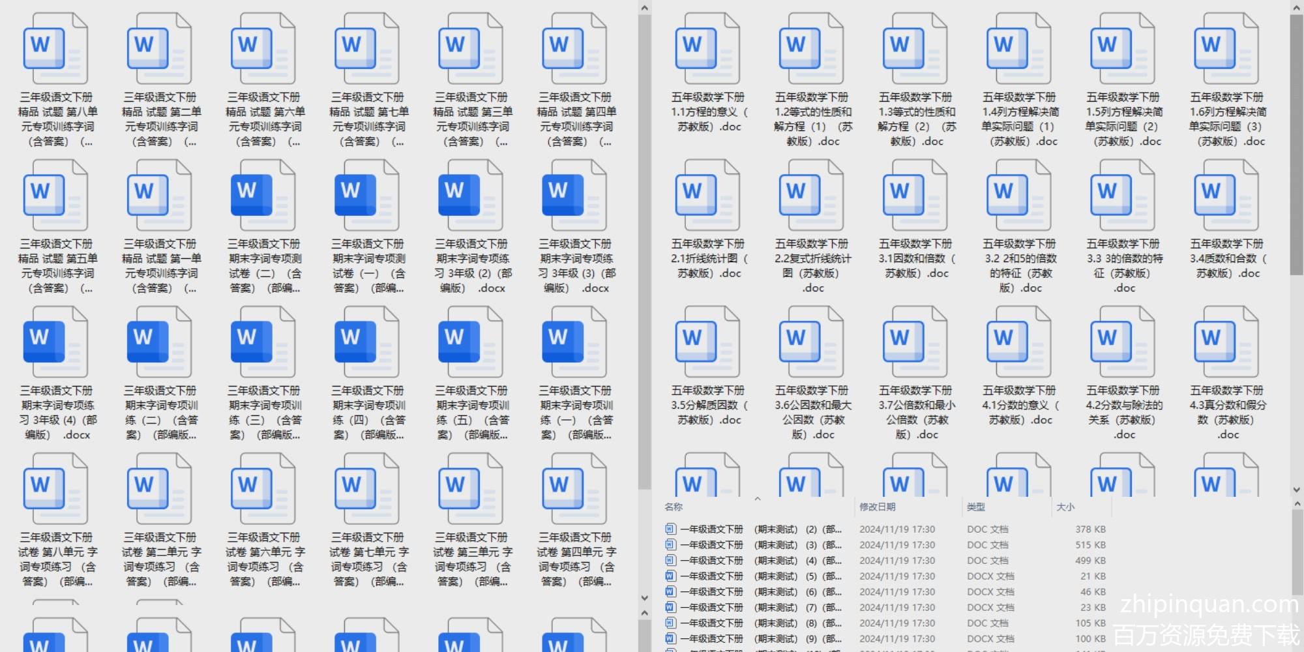Click the left pane vertical scrollbar track
This screenshot has width=1304, height=652.
click(x=644, y=541)
